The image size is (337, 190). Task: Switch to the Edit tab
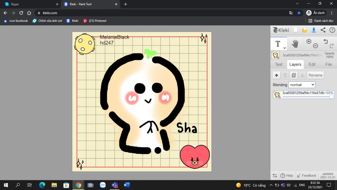[312, 64]
